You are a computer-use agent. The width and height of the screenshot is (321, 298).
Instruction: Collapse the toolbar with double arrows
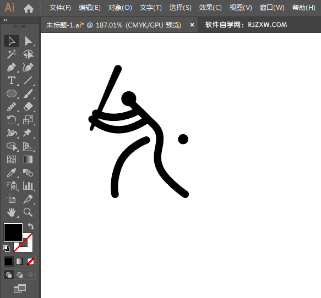(6, 20)
